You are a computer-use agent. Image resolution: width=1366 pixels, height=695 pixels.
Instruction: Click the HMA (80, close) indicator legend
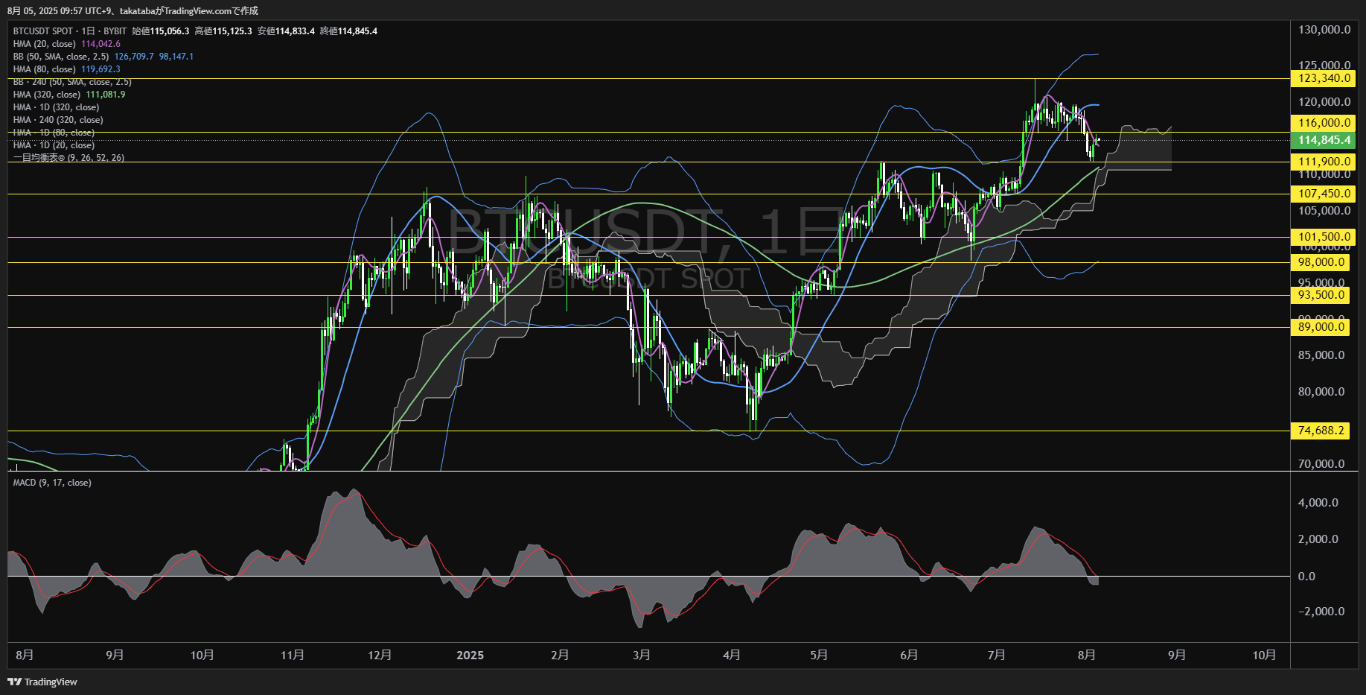(44, 69)
